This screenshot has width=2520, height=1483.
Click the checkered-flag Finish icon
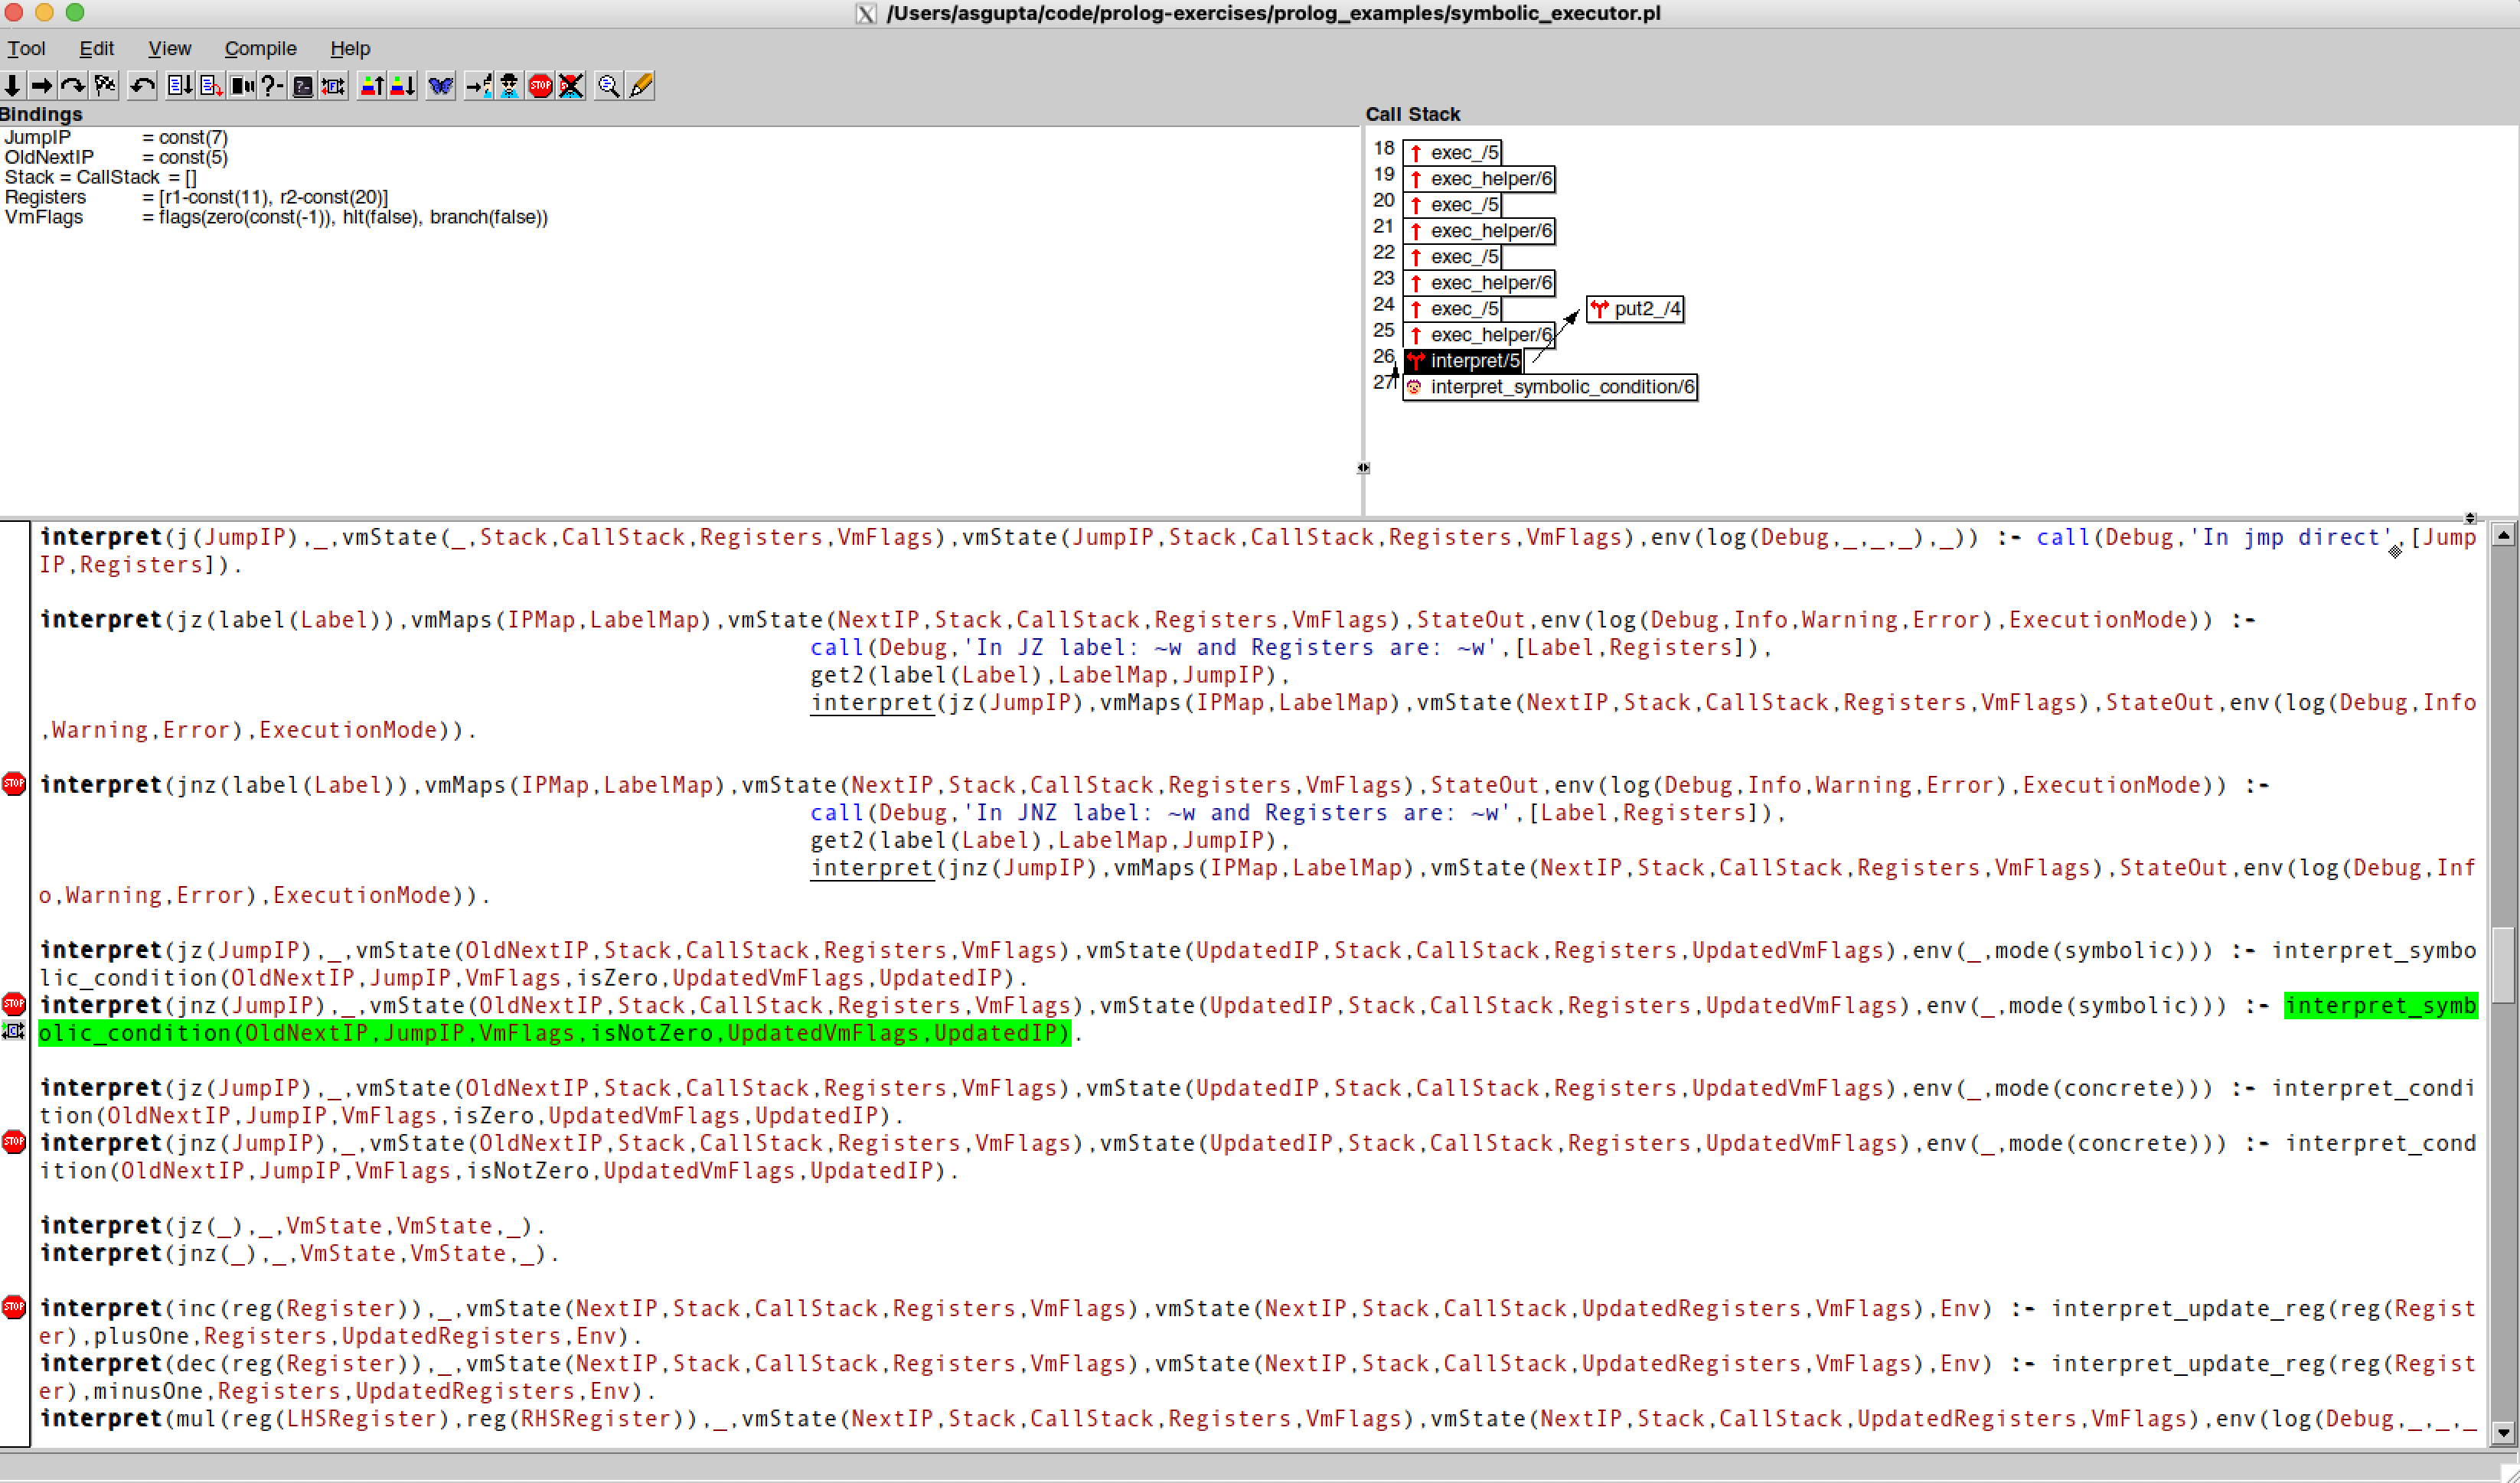tap(105, 86)
